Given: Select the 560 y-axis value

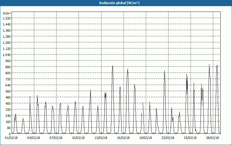Looking at the screenshot, I should click(x=8, y=91).
